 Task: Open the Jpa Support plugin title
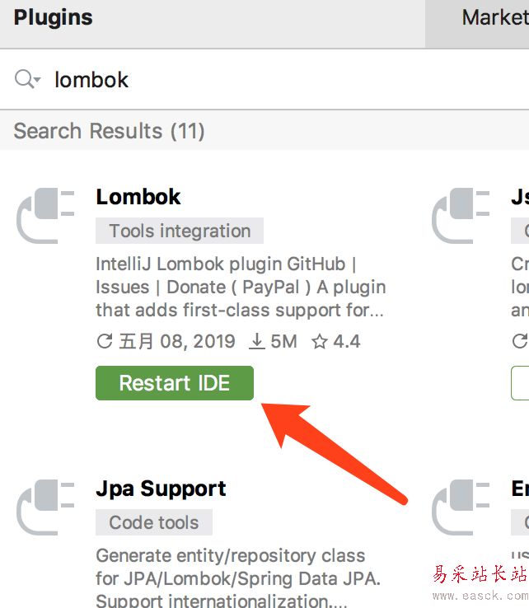(161, 489)
